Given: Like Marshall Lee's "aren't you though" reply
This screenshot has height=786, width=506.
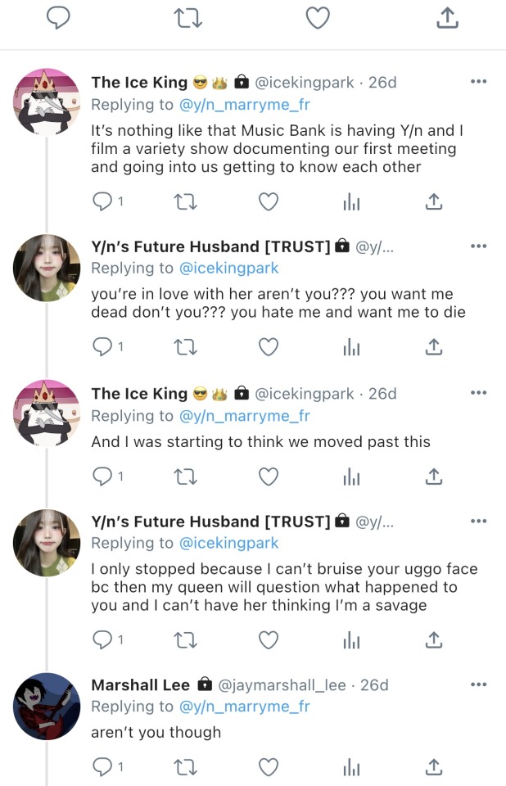Looking at the screenshot, I should pyautogui.click(x=269, y=767).
